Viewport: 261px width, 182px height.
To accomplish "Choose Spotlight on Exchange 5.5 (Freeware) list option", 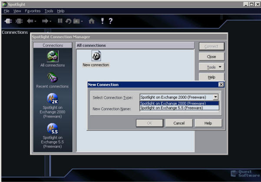I will (x=179, y=108).
